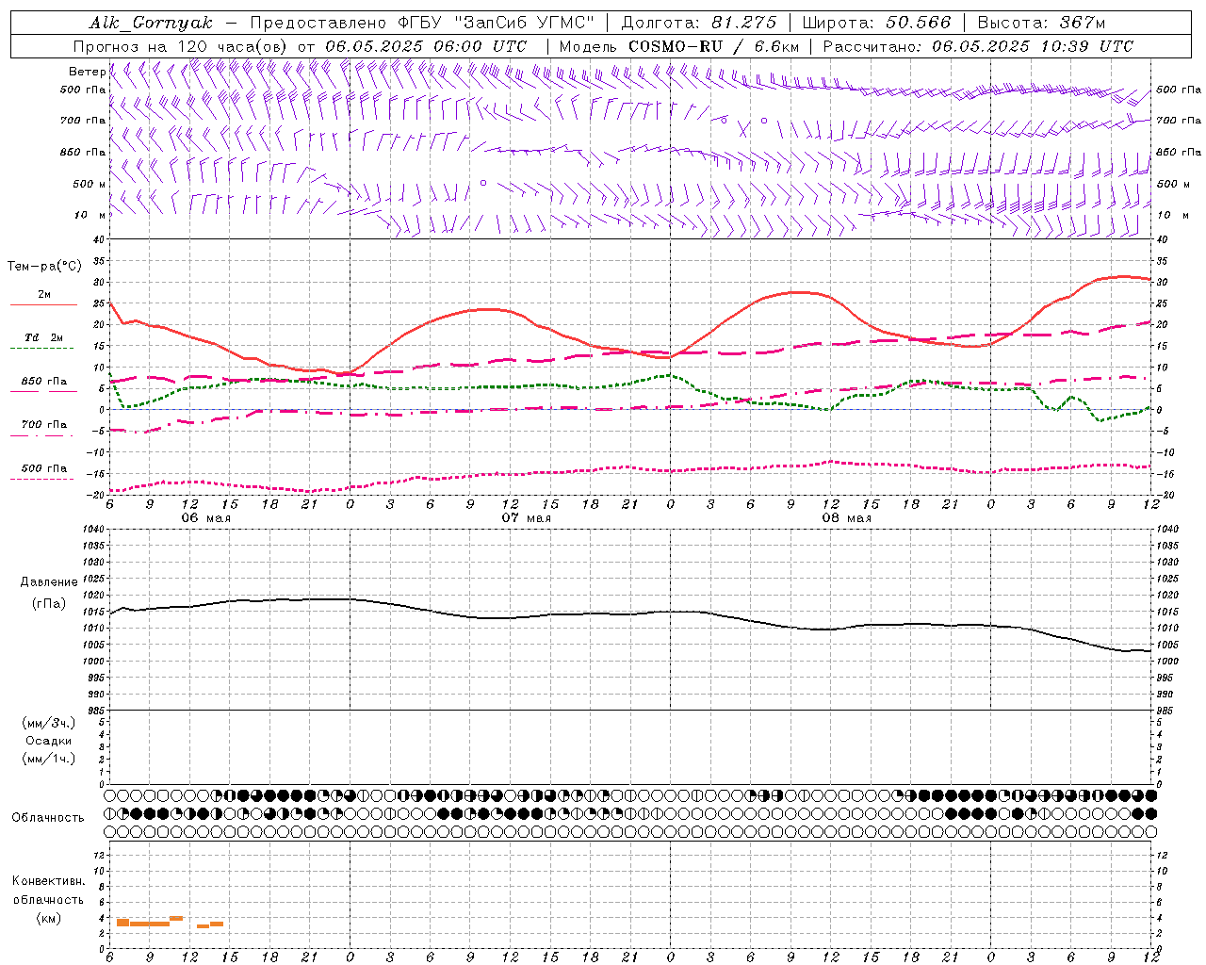This screenshot has height=965, width=1206.
Task: Click the 07 мая date label
Action: pyautogui.click(x=526, y=518)
